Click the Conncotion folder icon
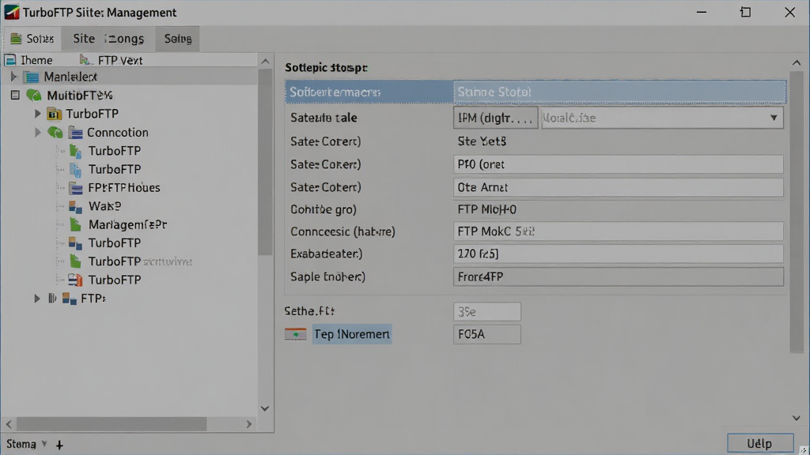The image size is (810, 455). coord(75,133)
